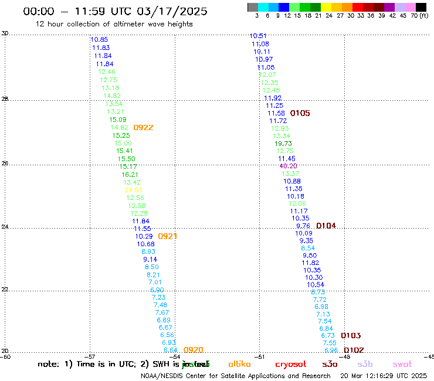Click the wave height value 12.98
Screen dimensions: 434x381
pyautogui.click(x=137, y=206)
